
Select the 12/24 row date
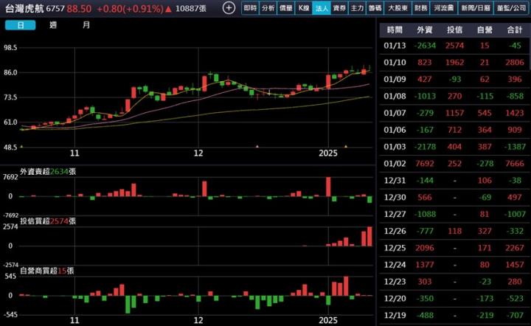point(395,265)
